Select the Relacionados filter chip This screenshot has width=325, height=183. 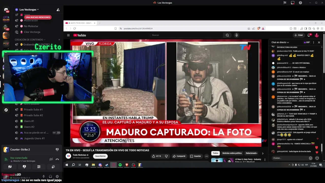[252, 153]
